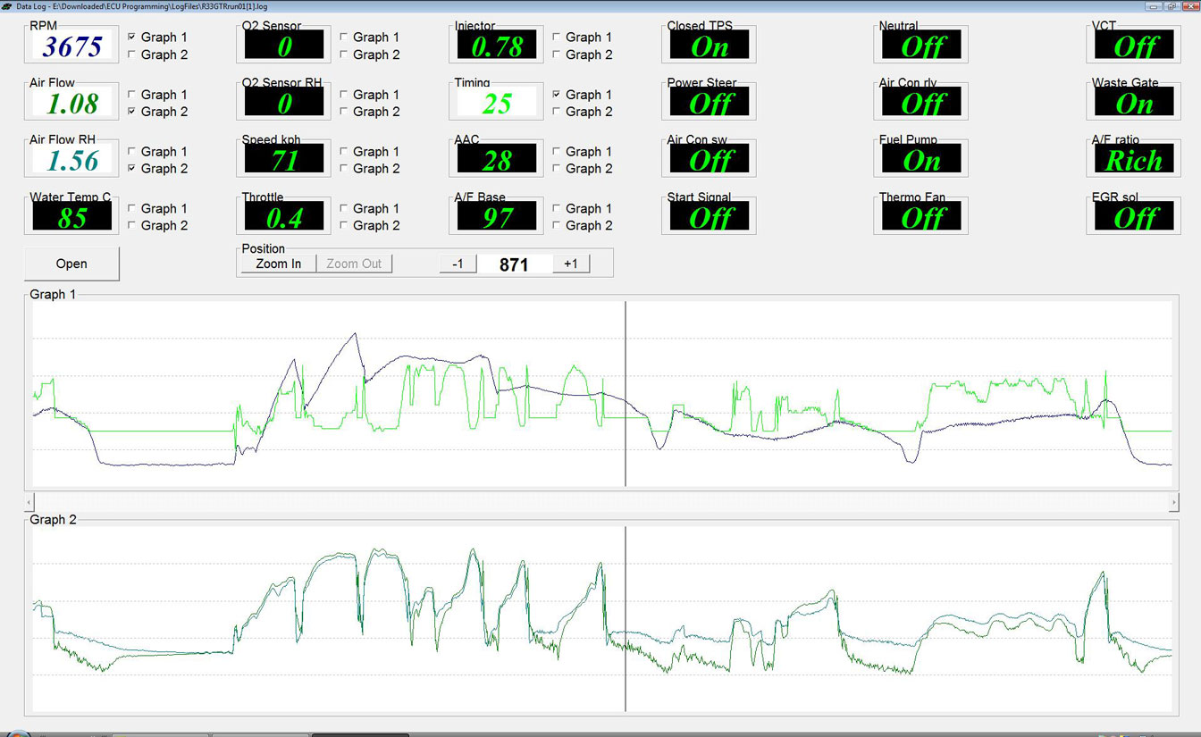Check Throttle Graph 2 checkbox
Image resolution: width=1201 pixels, height=737 pixels.
coord(344,226)
